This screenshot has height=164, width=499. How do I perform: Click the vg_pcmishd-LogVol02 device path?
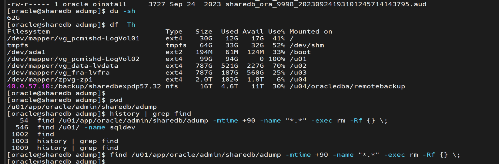pos(73,59)
